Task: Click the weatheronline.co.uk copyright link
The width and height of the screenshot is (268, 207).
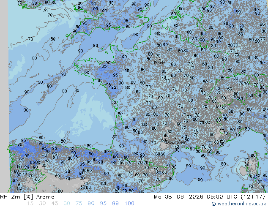Action: click(239, 204)
